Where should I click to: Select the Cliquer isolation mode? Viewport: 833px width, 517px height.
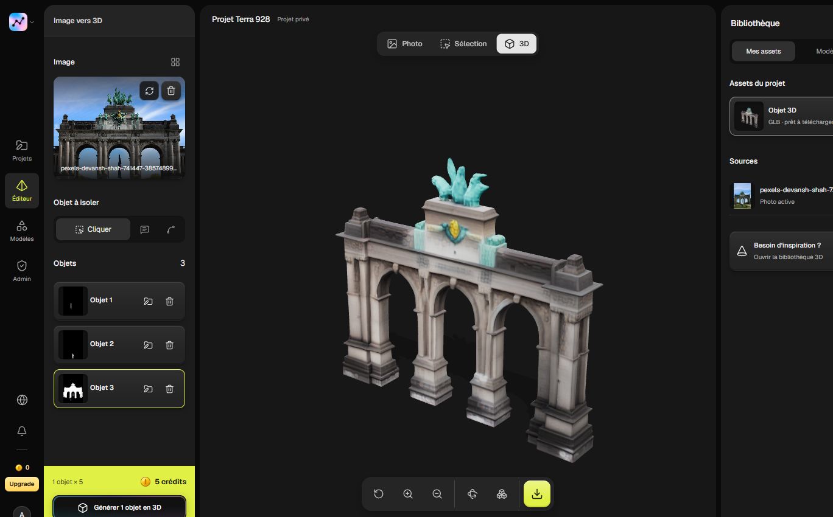[x=93, y=229]
